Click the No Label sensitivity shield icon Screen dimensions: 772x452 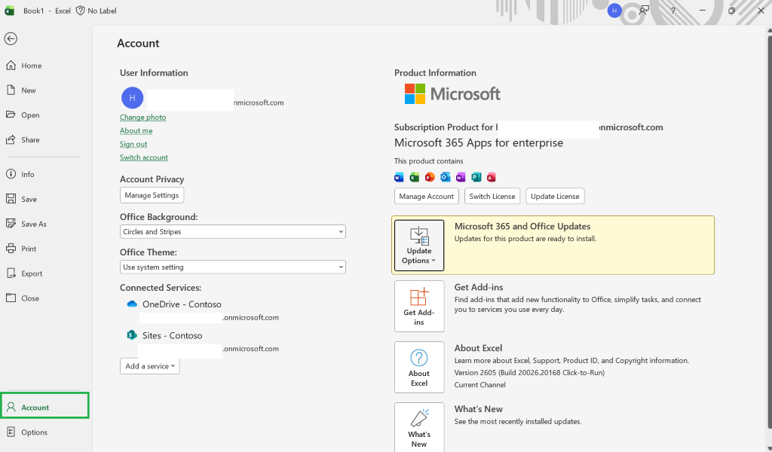point(80,11)
